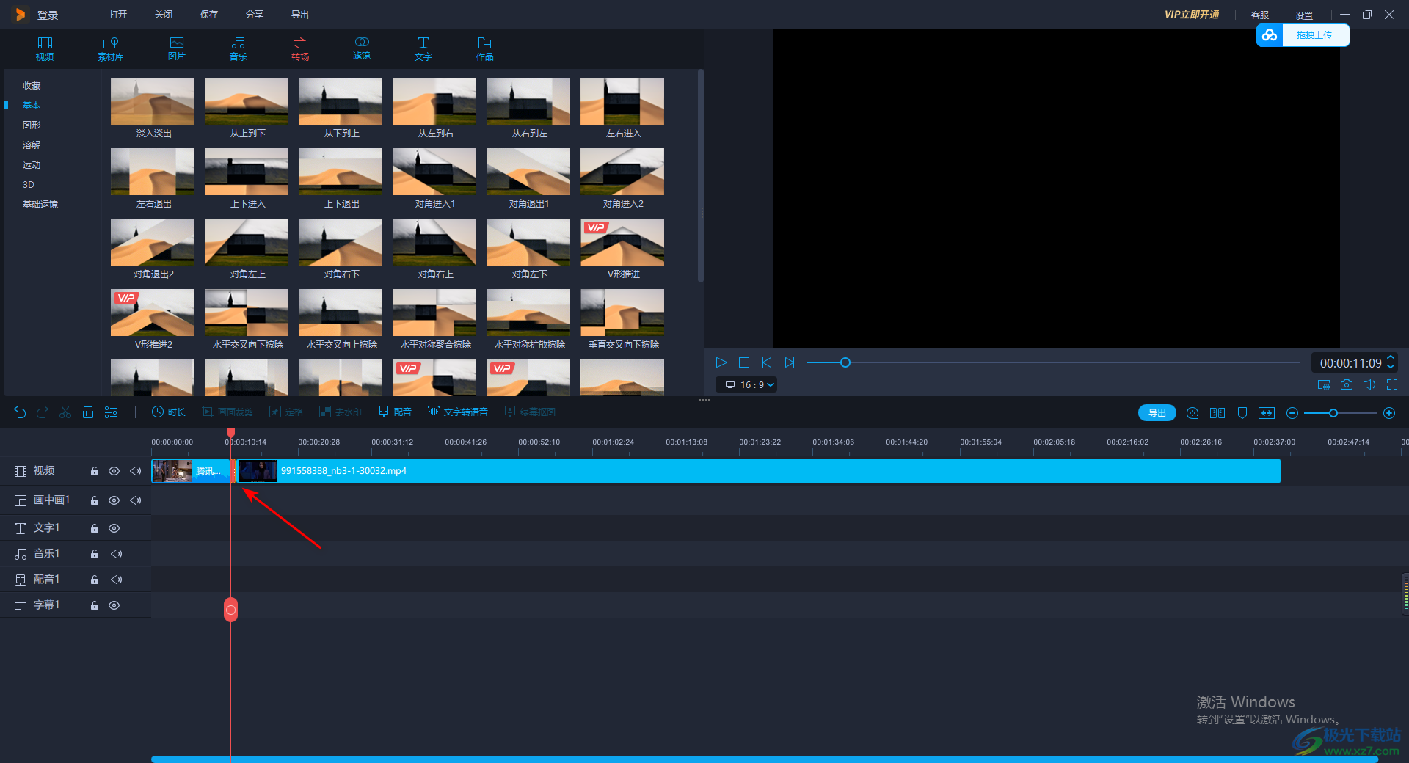Open the 作品 projects tab
This screenshot has height=763, width=1409.
[x=485, y=48]
